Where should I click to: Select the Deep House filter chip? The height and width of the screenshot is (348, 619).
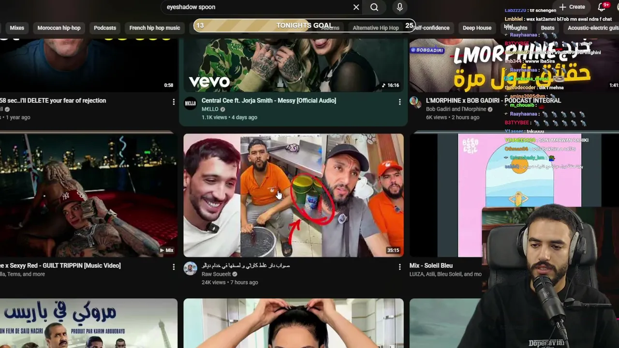pyautogui.click(x=477, y=28)
